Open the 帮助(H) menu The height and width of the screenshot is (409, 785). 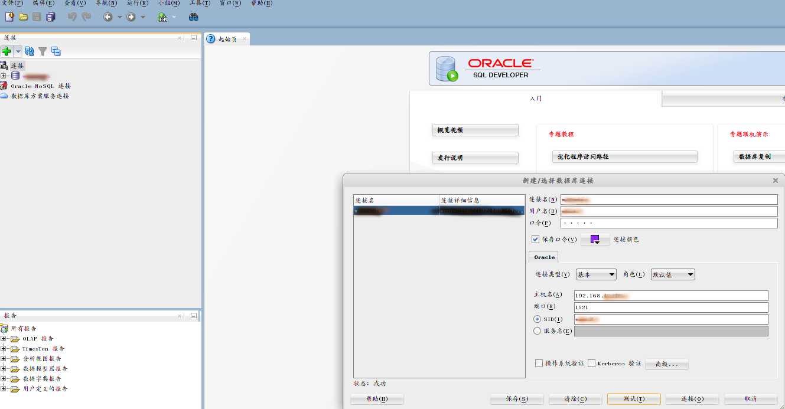[262, 3]
